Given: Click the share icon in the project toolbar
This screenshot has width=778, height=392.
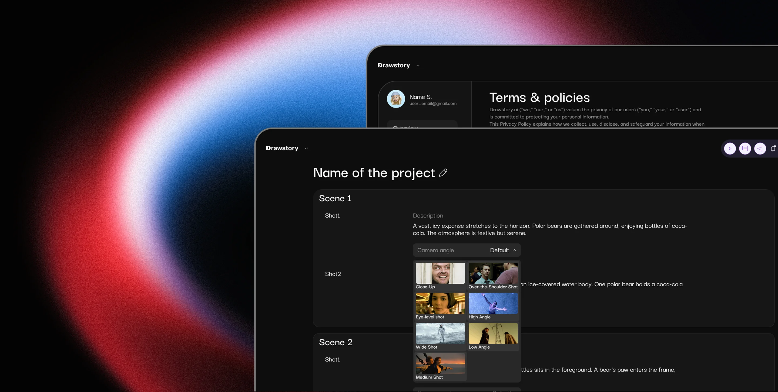Looking at the screenshot, I should [760, 149].
